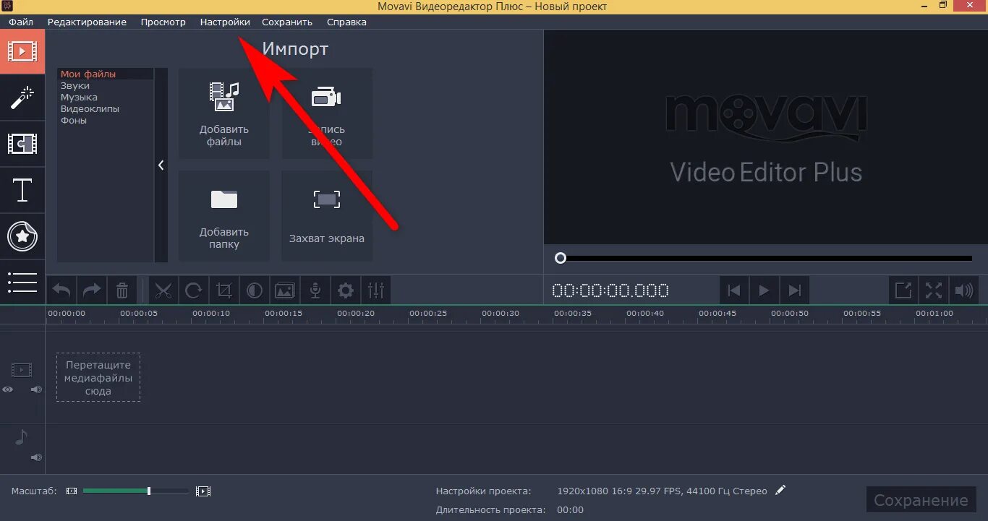
Task: Click the video track film icon
Action: (22, 371)
